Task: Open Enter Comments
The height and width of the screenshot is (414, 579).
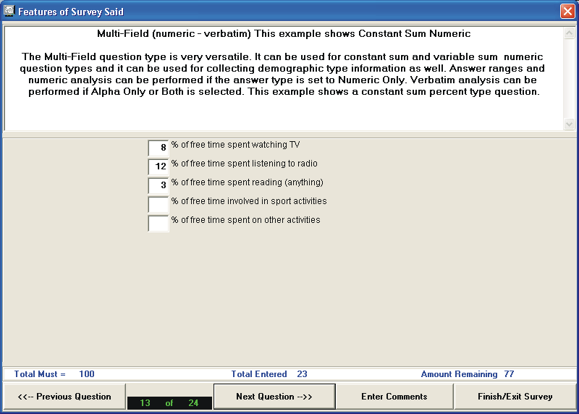Action: tap(394, 397)
